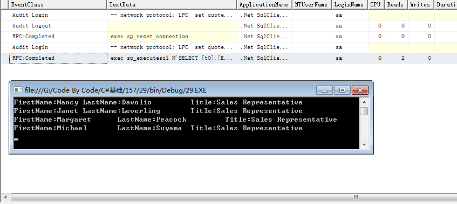Select the sp_executesql TextData cell
Image resolution: width=457 pixels, height=204 pixels.
[172, 58]
